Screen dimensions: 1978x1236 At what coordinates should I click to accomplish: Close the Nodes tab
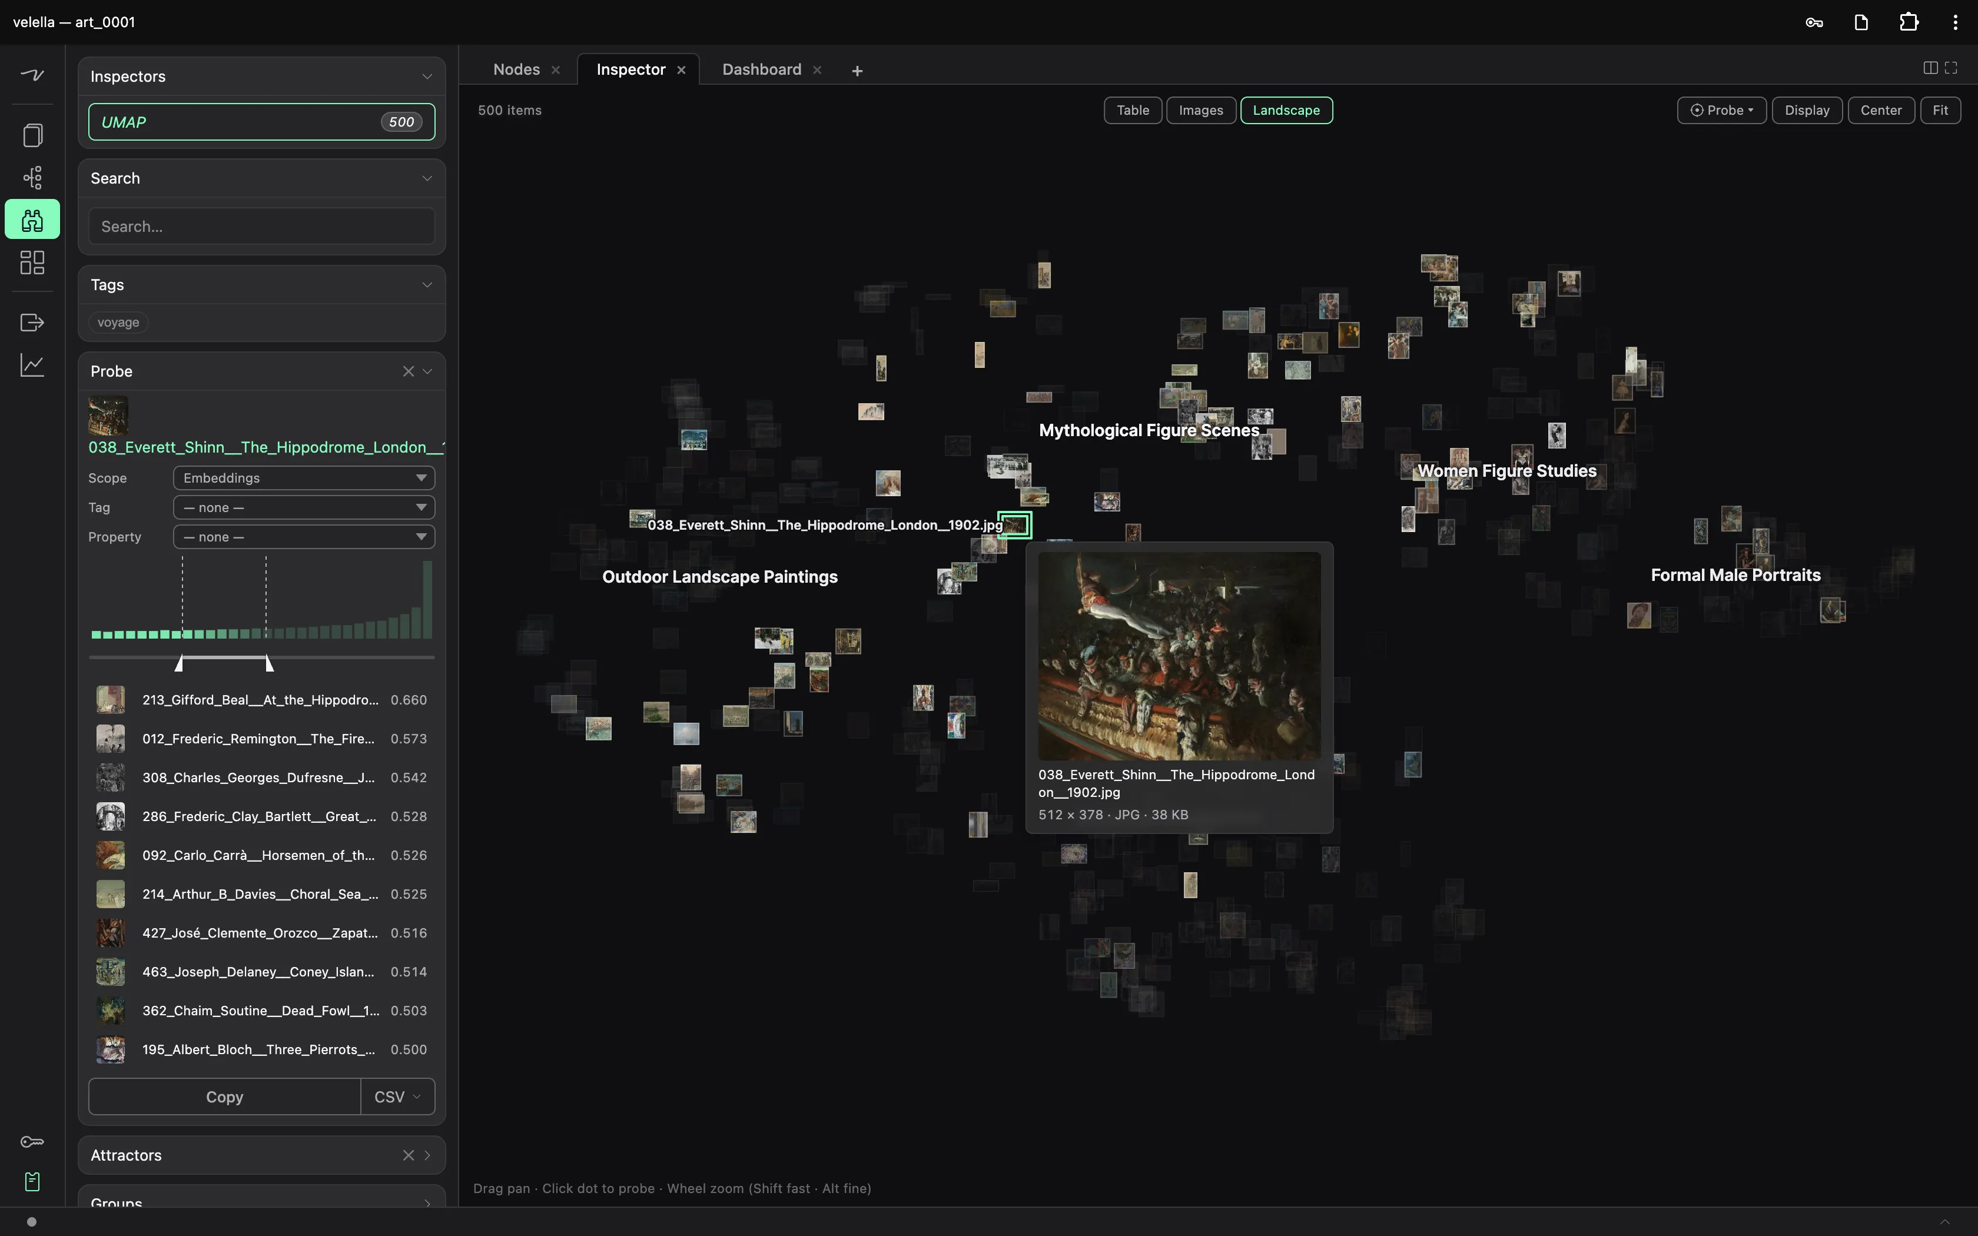coord(556,70)
